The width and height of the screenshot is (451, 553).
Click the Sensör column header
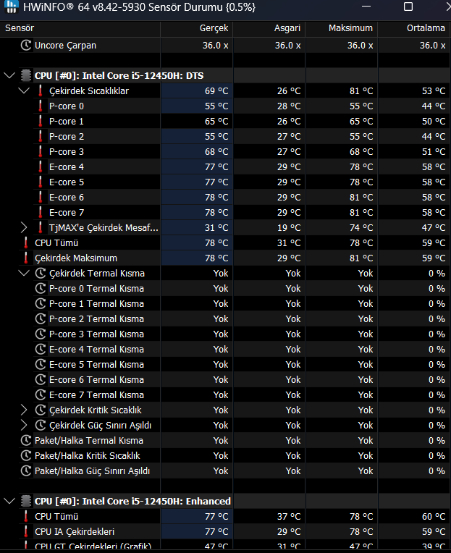pyautogui.click(x=80, y=28)
